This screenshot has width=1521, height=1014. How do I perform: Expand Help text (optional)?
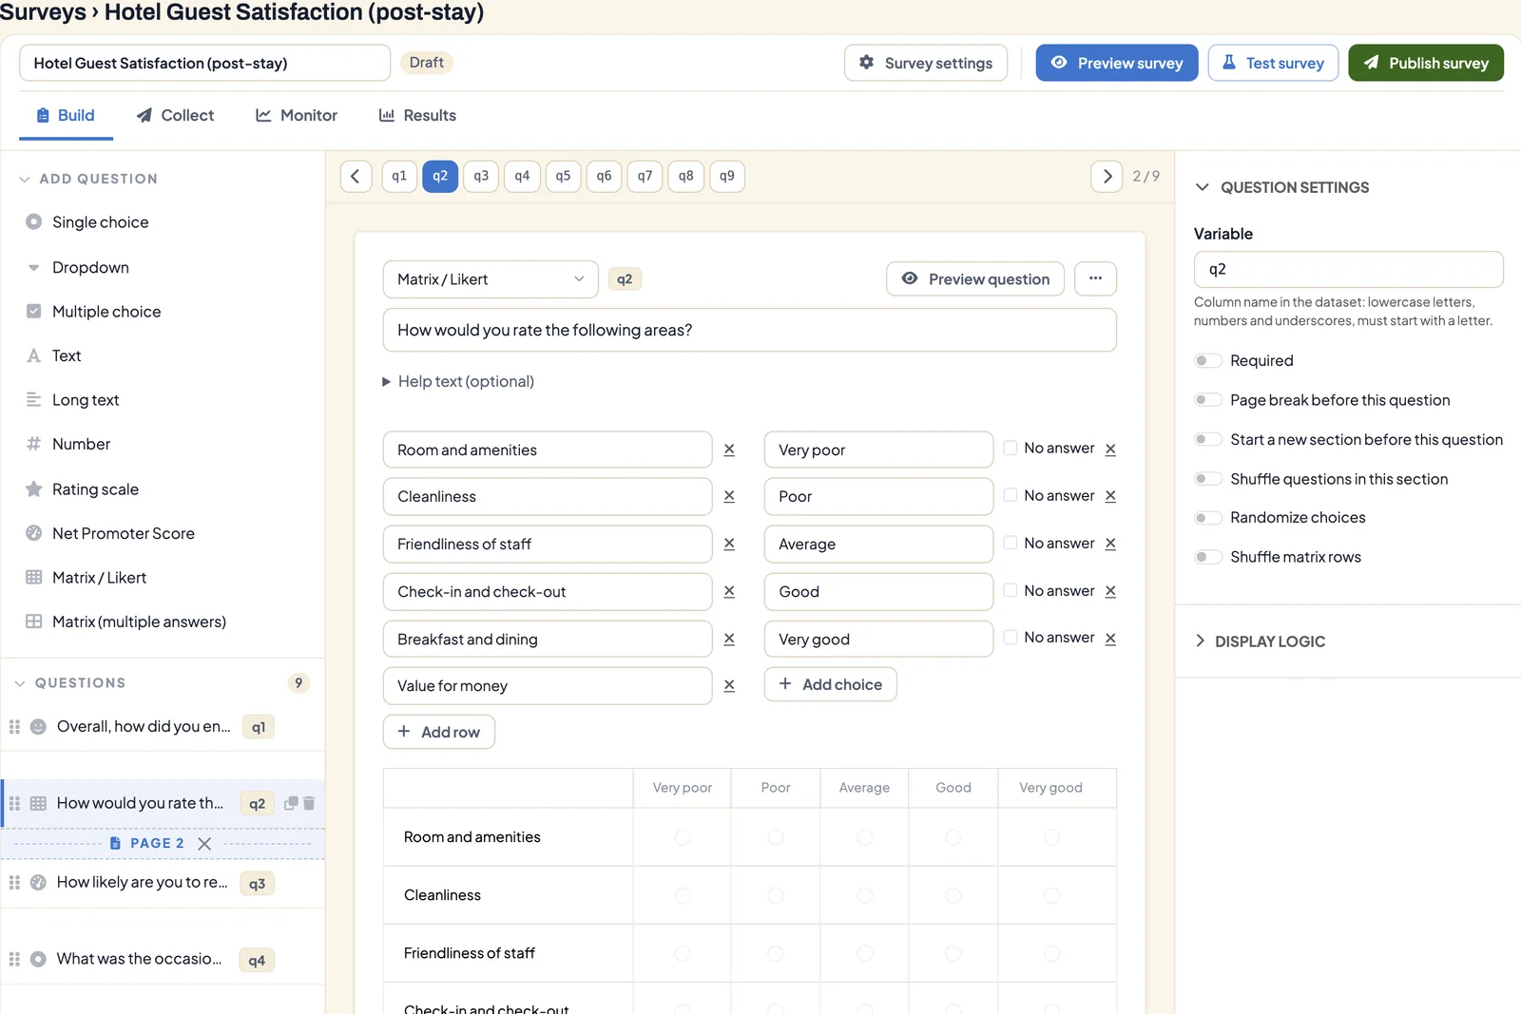coord(458,381)
